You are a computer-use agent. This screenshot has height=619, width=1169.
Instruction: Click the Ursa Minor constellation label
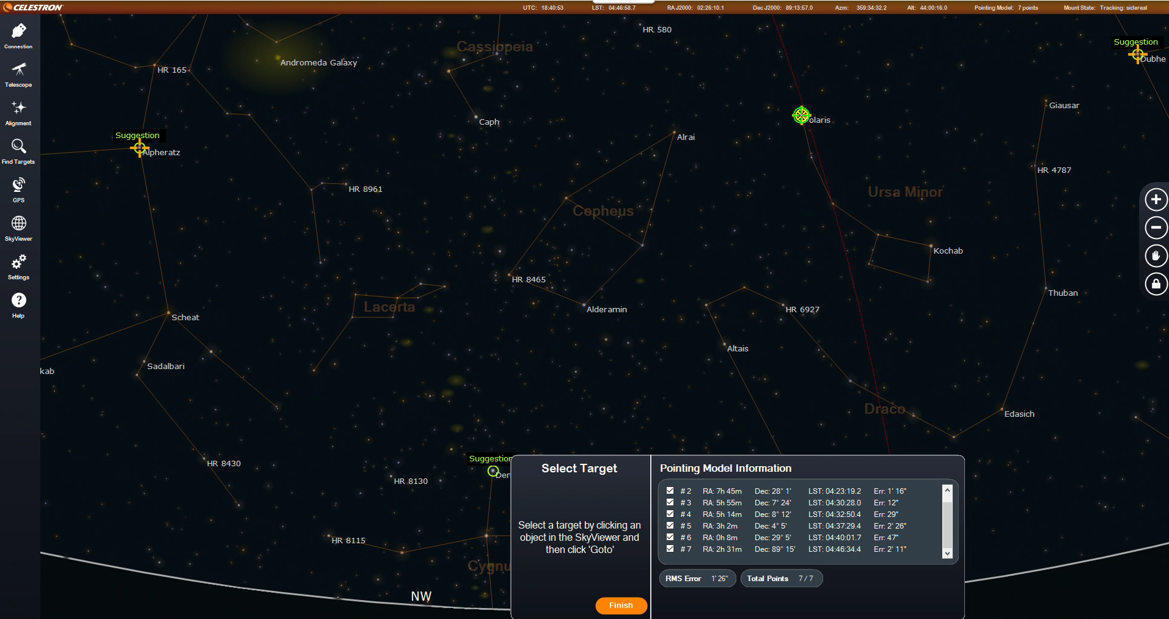905,192
